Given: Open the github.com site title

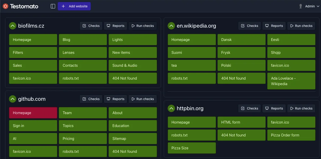Looking at the screenshot, I should (x=32, y=99).
